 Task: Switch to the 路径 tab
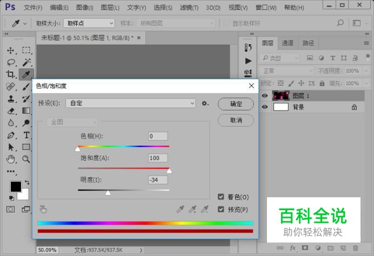308,43
